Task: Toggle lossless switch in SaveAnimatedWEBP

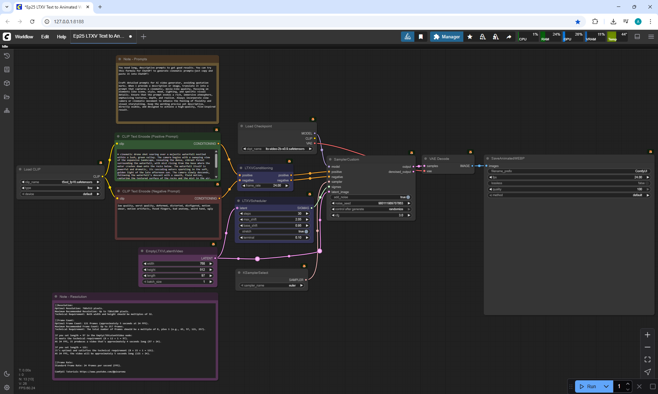Action: pos(647,183)
